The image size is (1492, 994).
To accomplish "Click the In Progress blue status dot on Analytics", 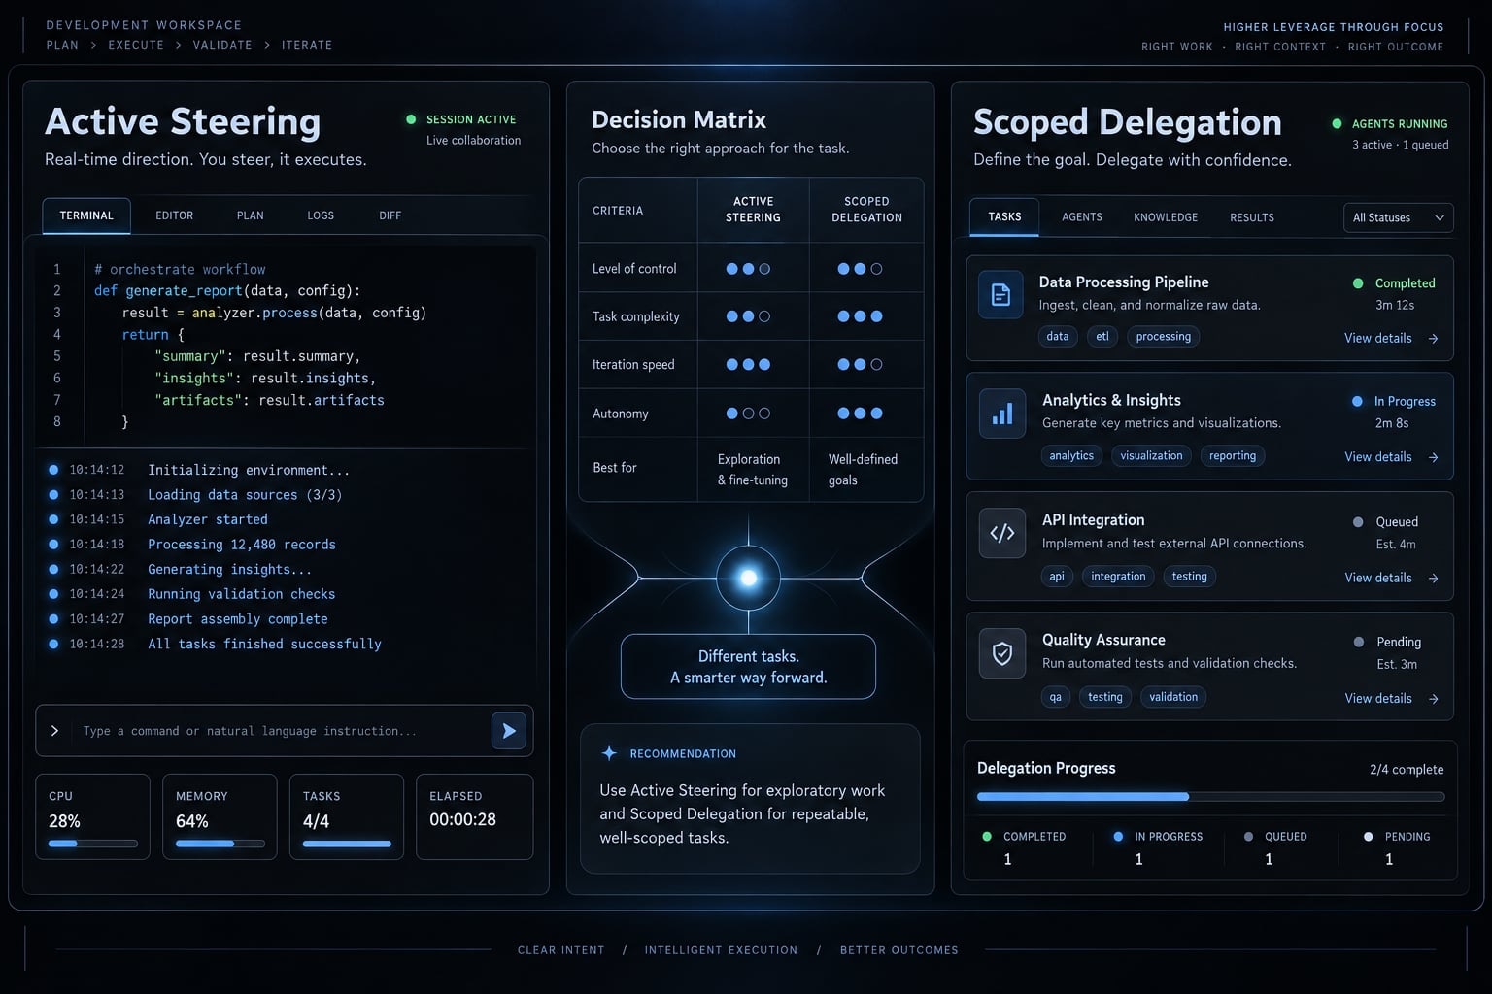I will point(1357,401).
